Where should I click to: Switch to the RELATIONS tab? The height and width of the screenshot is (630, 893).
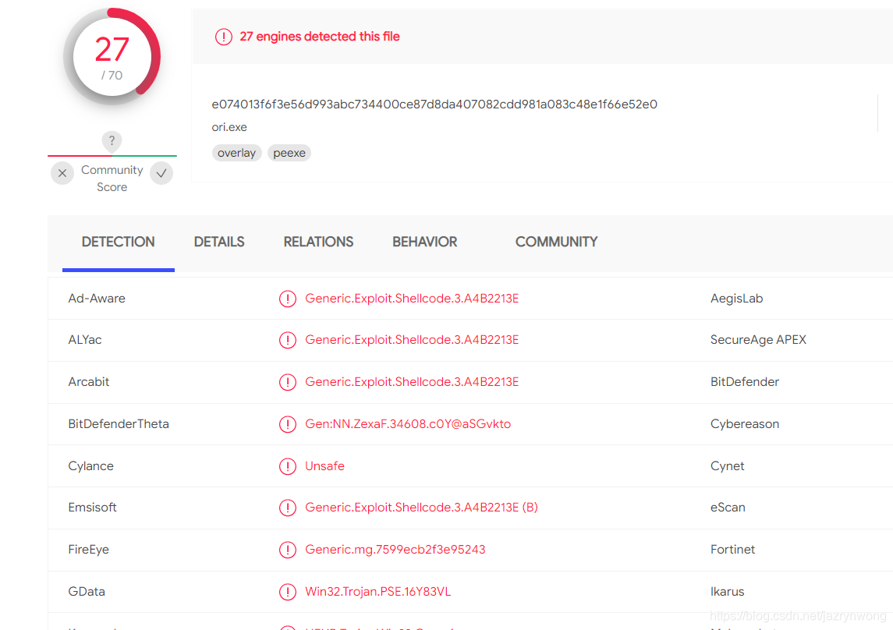[318, 242]
